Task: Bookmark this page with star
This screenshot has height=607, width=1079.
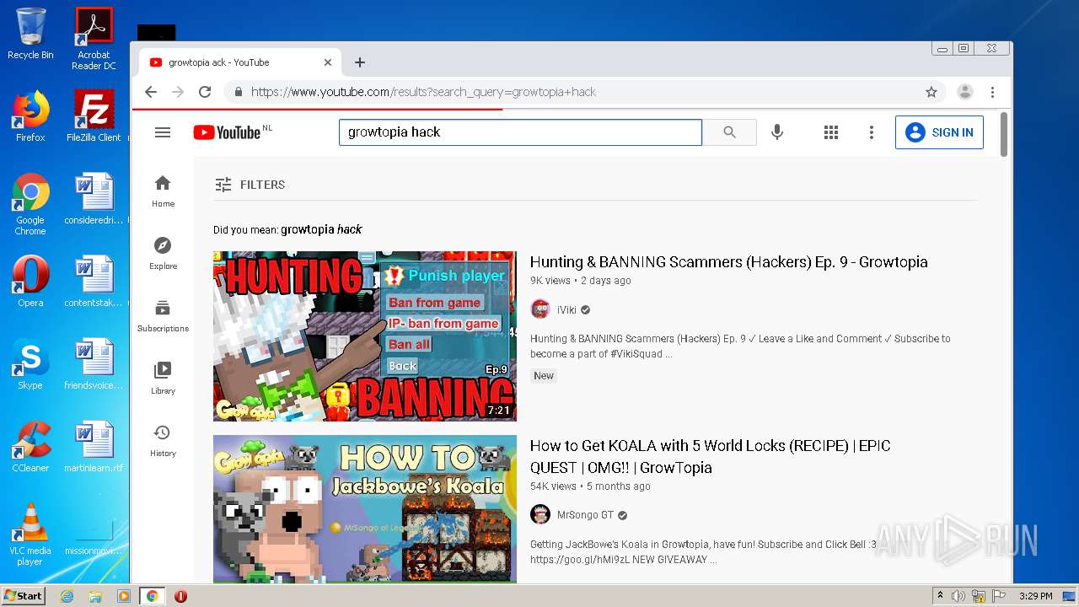Action: [x=931, y=92]
